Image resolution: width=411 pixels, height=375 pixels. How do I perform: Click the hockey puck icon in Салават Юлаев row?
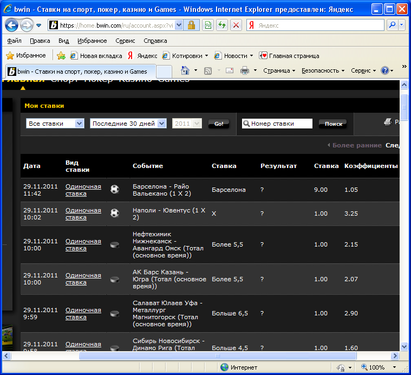(x=115, y=314)
